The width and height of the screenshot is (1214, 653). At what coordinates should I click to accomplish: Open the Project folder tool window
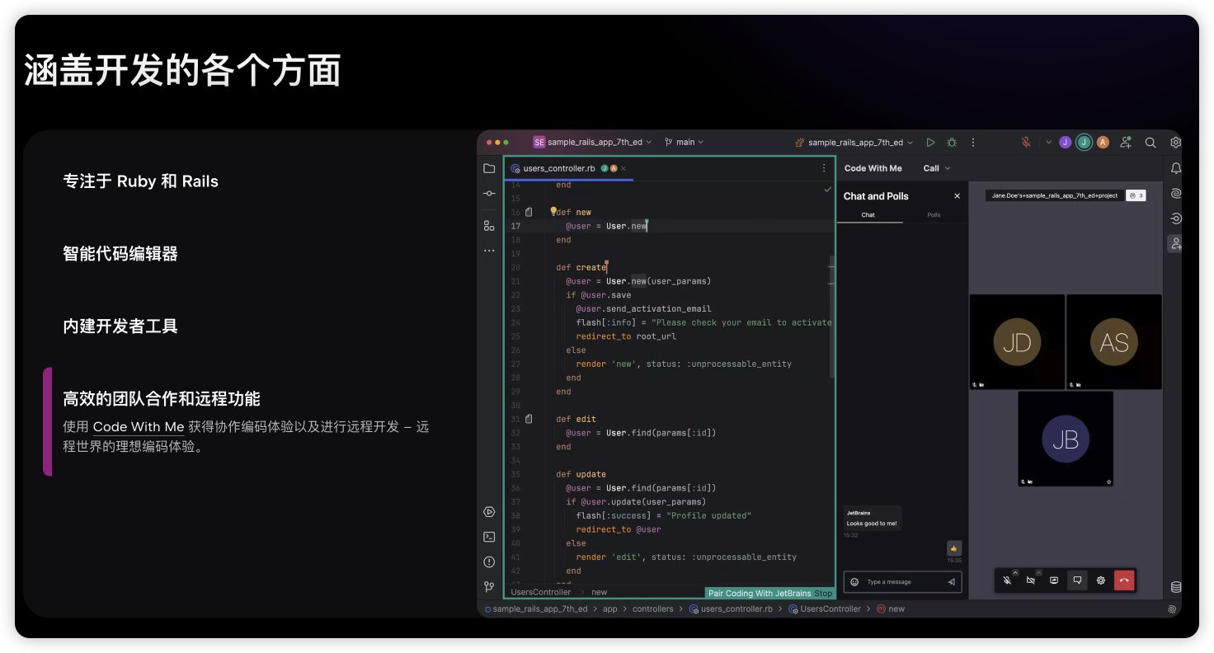[x=489, y=168]
